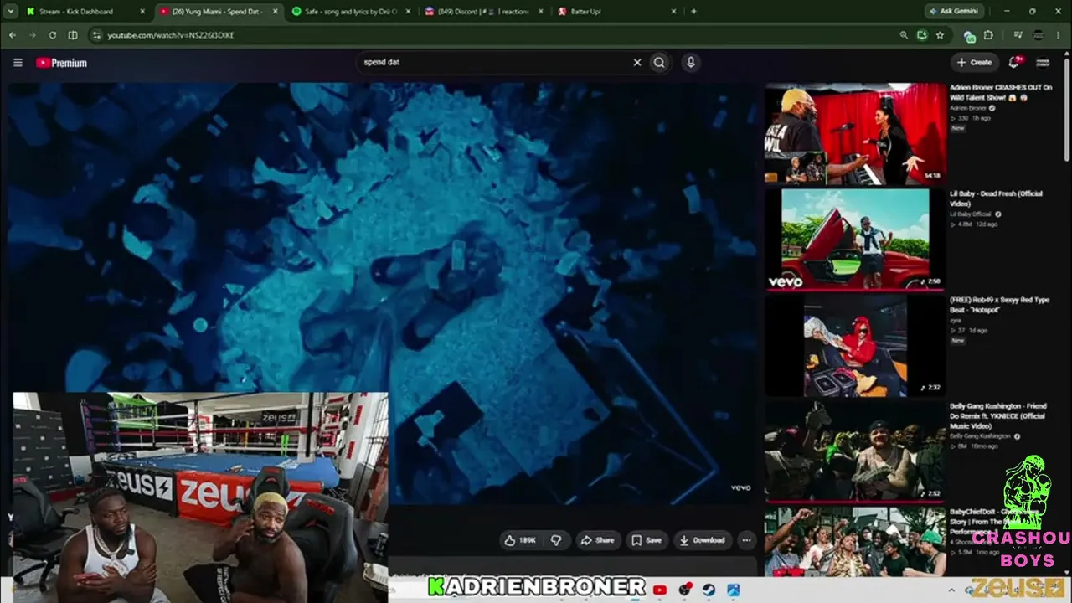1072x603 pixels.
Task: Share the Yung Miami video
Action: (597, 540)
